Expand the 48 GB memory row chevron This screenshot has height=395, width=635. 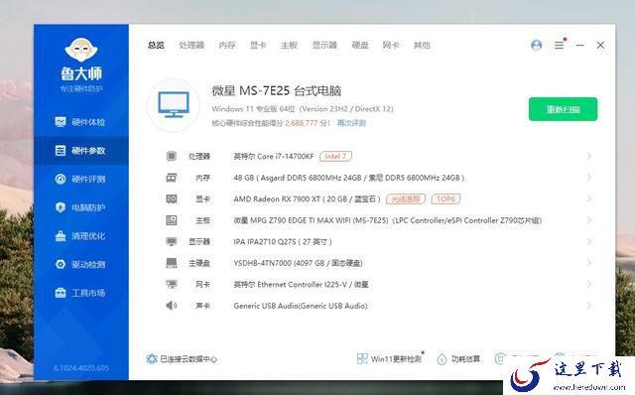click(589, 178)
